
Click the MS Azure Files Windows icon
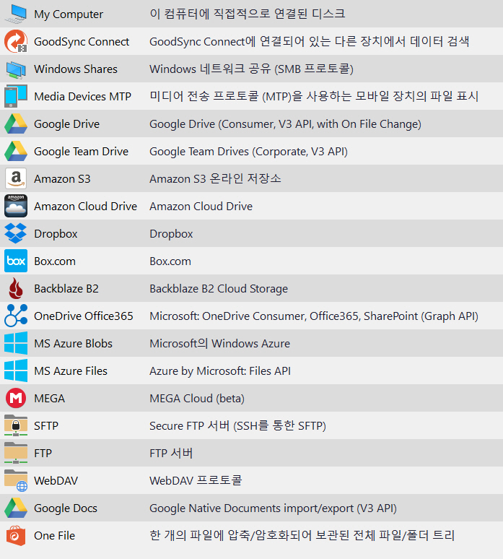(x=16, y=370)
